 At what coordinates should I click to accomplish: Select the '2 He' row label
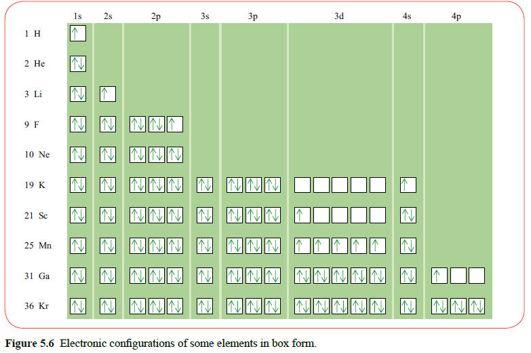click(x=35, y=63)
